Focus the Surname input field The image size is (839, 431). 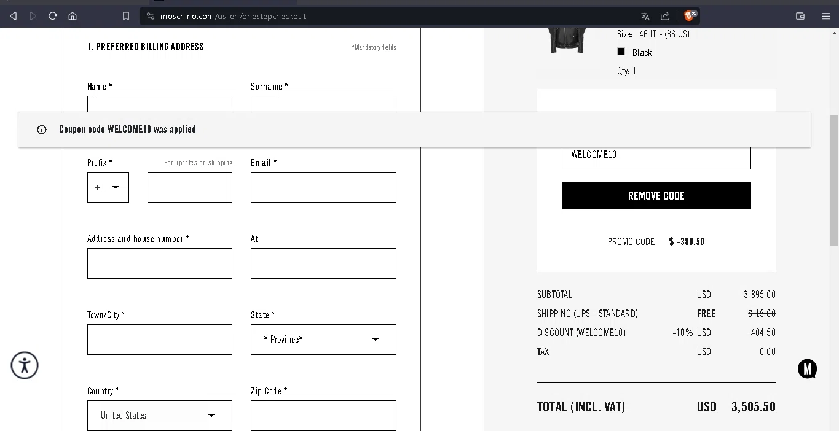click(323, 104)
